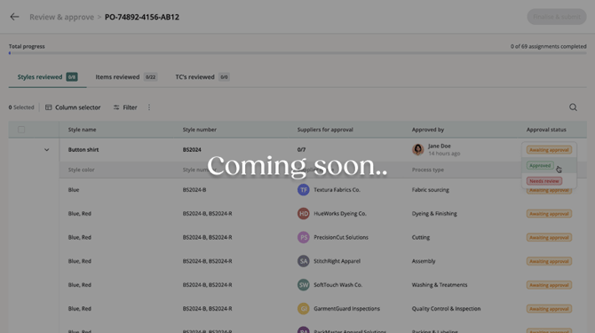This screenshot has height=333, width=595.
Task: Sort by the Approval status column header
Action: tap(546, 130)
